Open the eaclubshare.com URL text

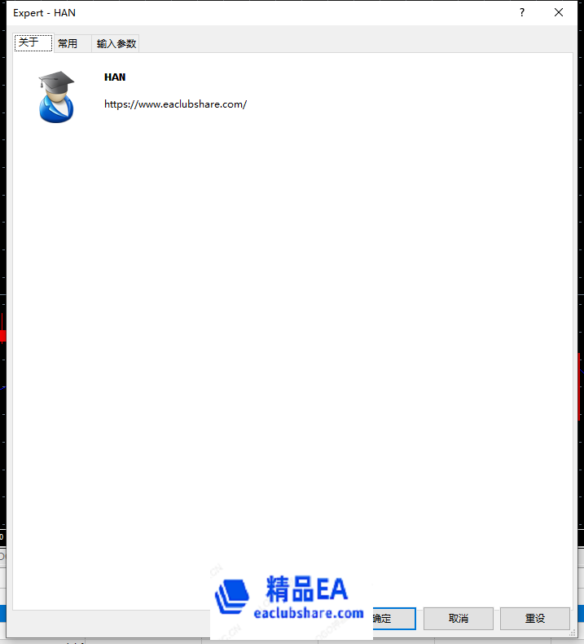175,104
